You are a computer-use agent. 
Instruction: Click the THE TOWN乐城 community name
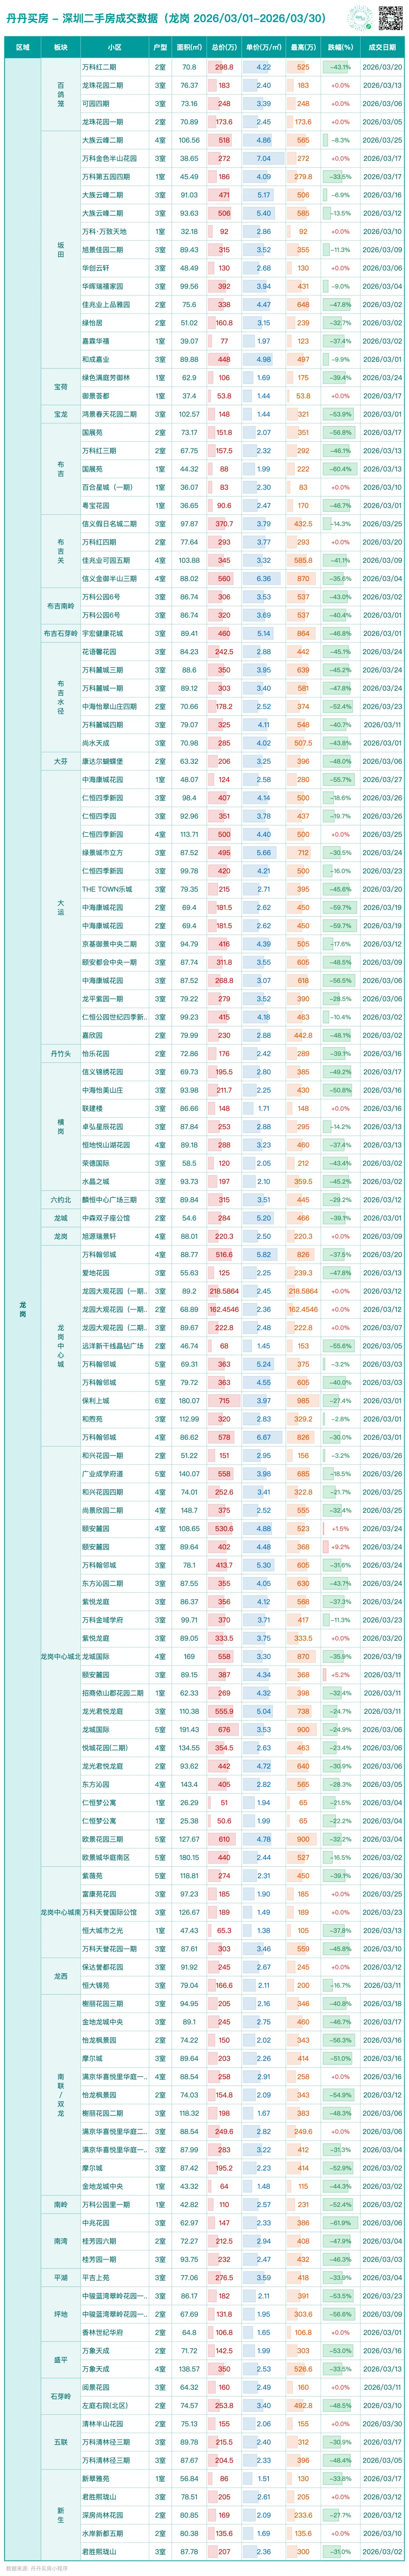102,888
